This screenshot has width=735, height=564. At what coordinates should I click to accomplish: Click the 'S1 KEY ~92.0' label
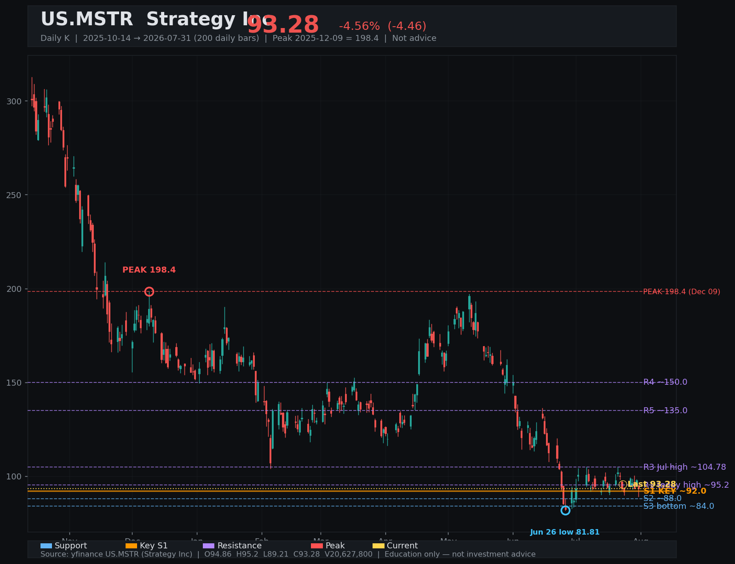[675, 491]
